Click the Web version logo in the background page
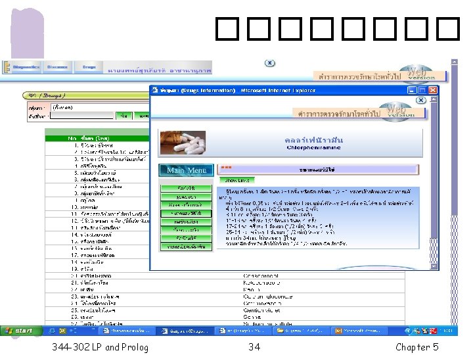The height and width of the screenshot is (355, 473). click(417, 74)
